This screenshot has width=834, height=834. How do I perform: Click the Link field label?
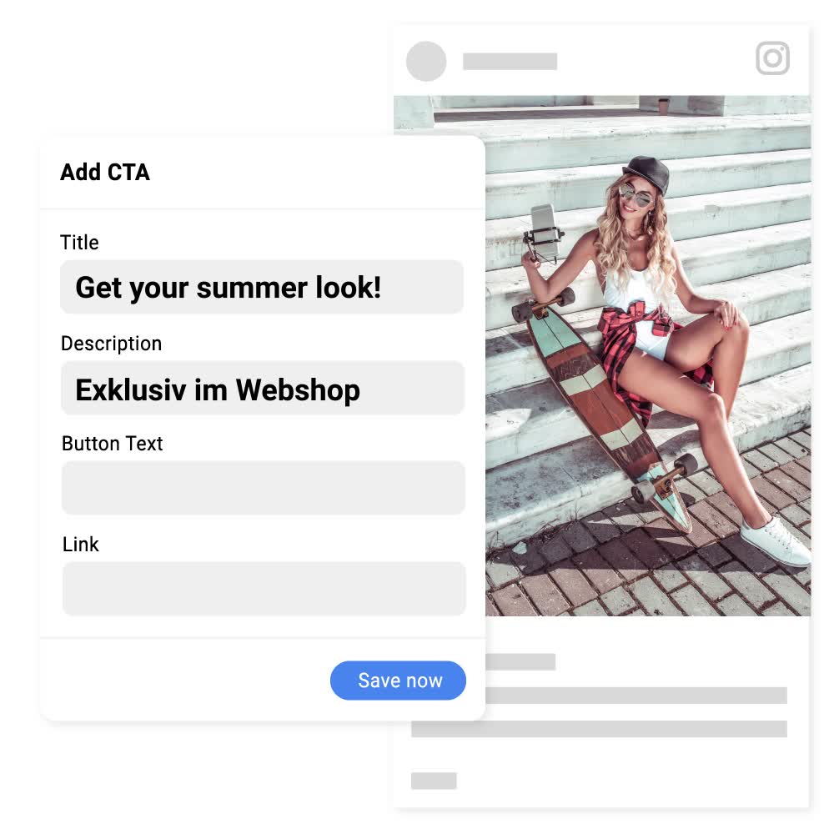80,545
